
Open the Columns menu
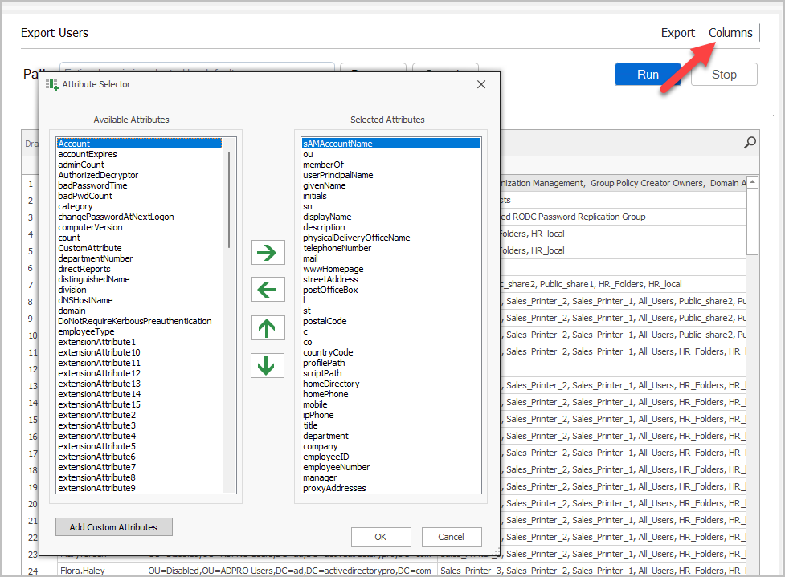coord(730,33)
